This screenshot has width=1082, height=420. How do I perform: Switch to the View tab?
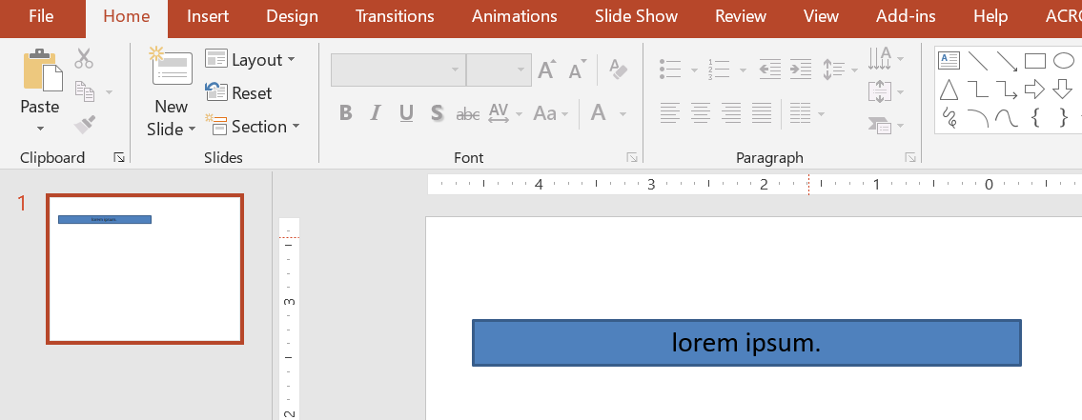(x=821, y=16)
